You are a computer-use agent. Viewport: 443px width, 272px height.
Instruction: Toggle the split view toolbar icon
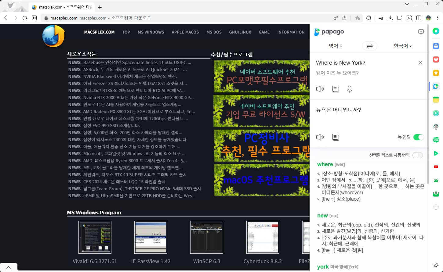coord(419,18)
